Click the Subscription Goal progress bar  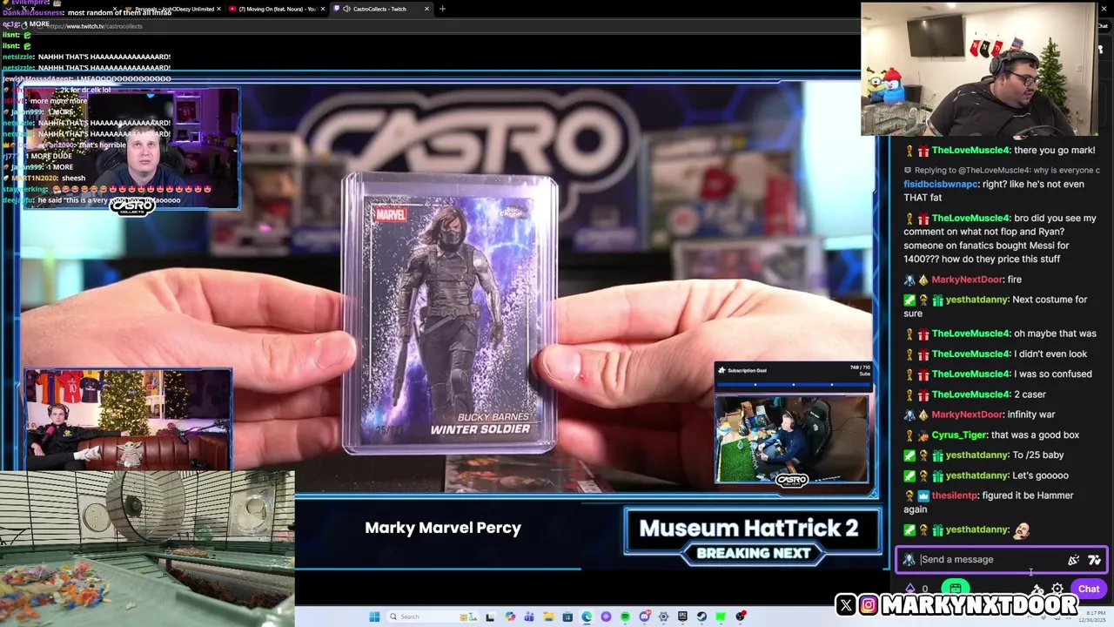pos(793,383)
